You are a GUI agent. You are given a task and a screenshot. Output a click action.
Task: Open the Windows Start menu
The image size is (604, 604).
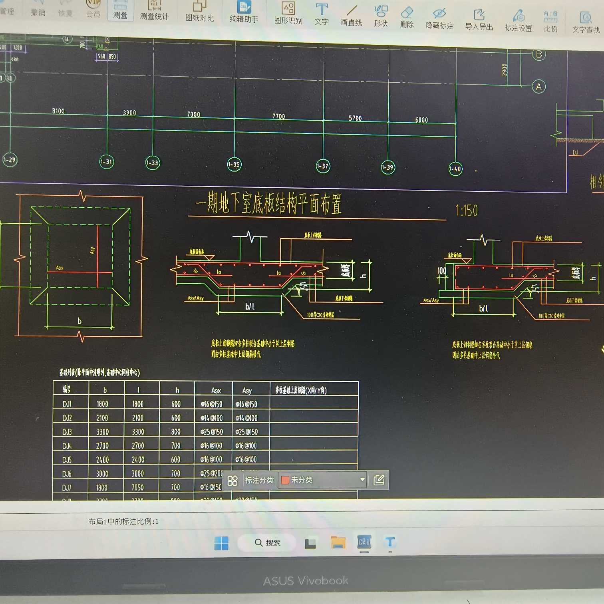(221, 543)
